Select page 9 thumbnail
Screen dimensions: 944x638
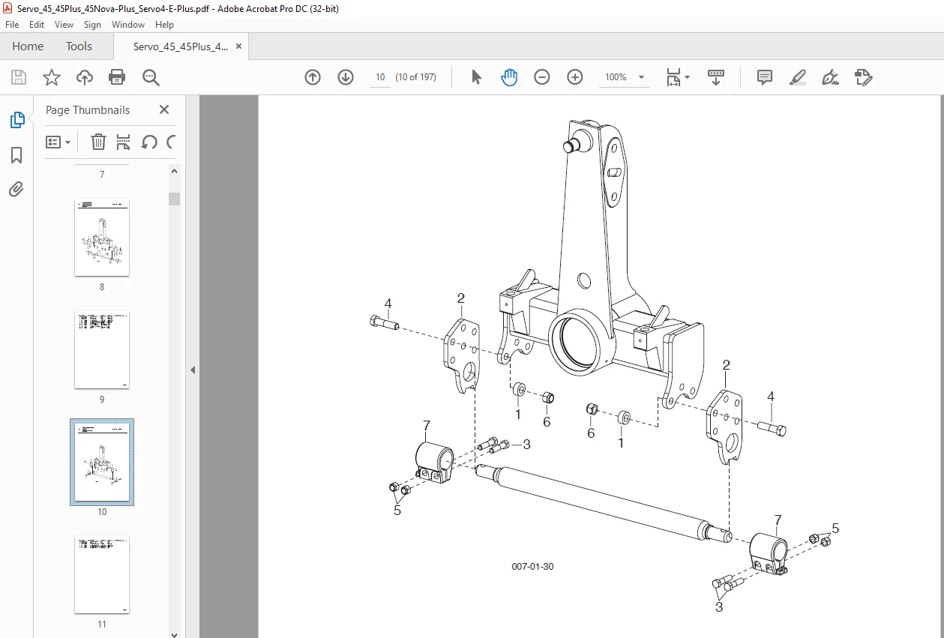click(x=102, y=350)
